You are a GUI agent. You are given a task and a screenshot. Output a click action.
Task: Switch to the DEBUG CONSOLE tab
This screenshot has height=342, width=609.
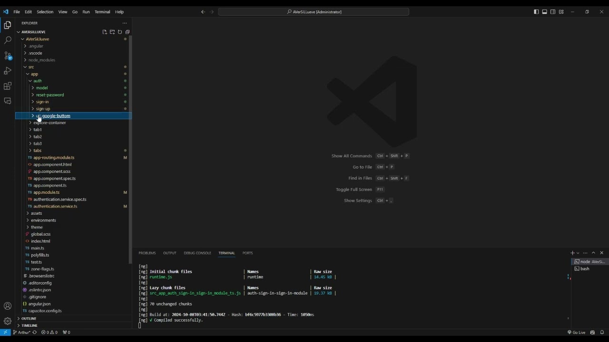[x=197, y=253]
